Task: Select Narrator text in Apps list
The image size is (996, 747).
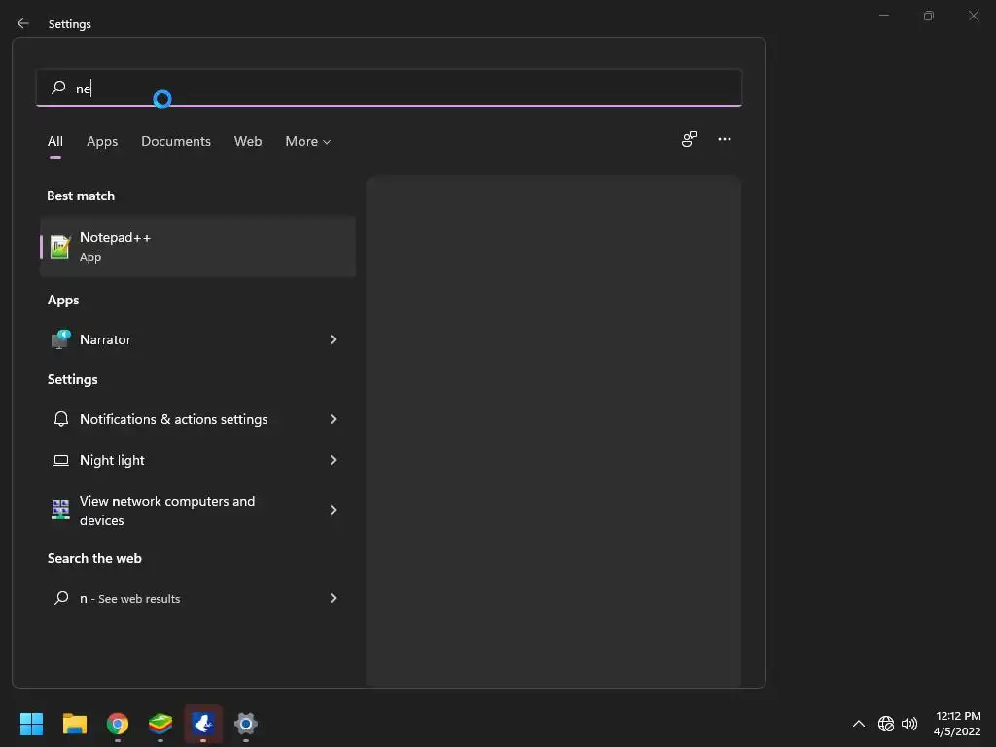Action: tap(105, 339)
